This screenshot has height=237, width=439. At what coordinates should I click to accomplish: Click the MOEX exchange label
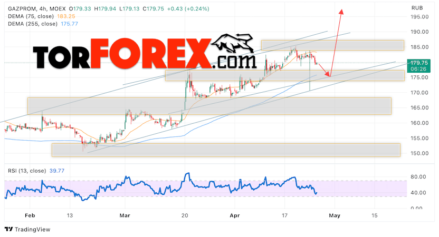58,9
